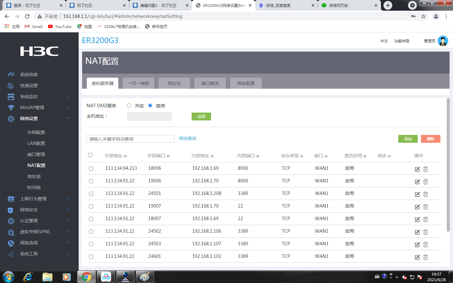Open the 功能向导 link
This screenshot has height=283, width=453.
point(402,41)
